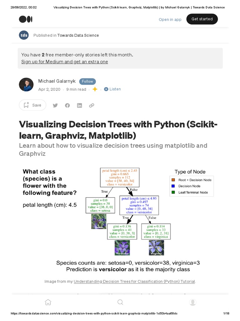This screenshot has width=240, height=321.
Task: Open Search from bottom navigation
Action: (x=120, y=302)
